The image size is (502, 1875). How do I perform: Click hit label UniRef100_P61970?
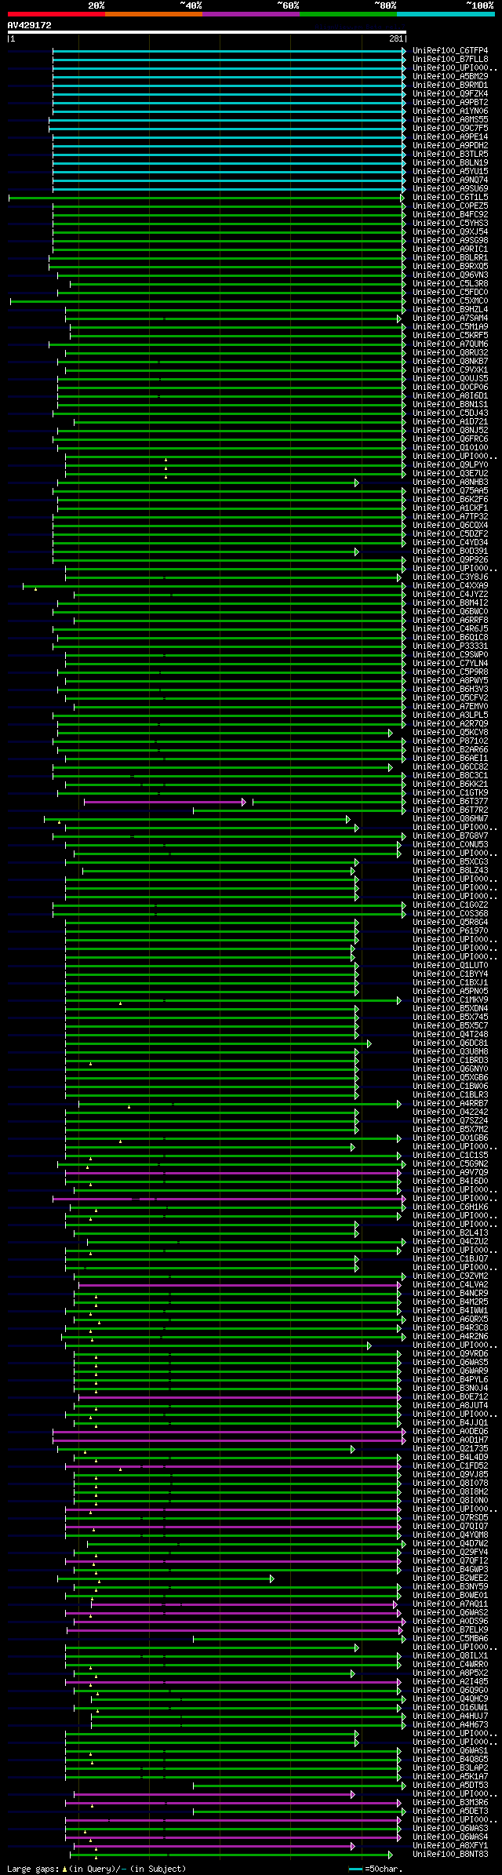click(x=450, y=931)
